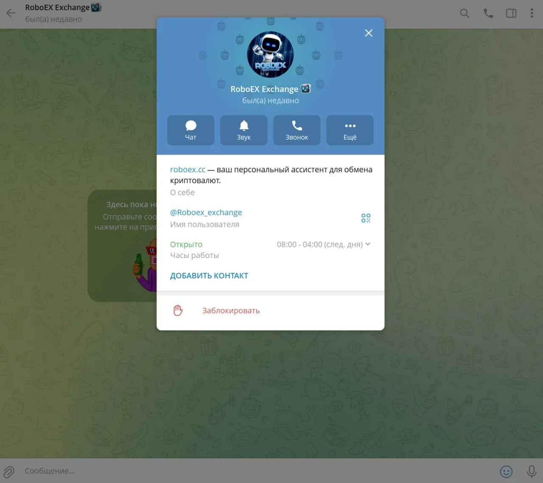Open chat via the Чат button

(x=191, y=130)
